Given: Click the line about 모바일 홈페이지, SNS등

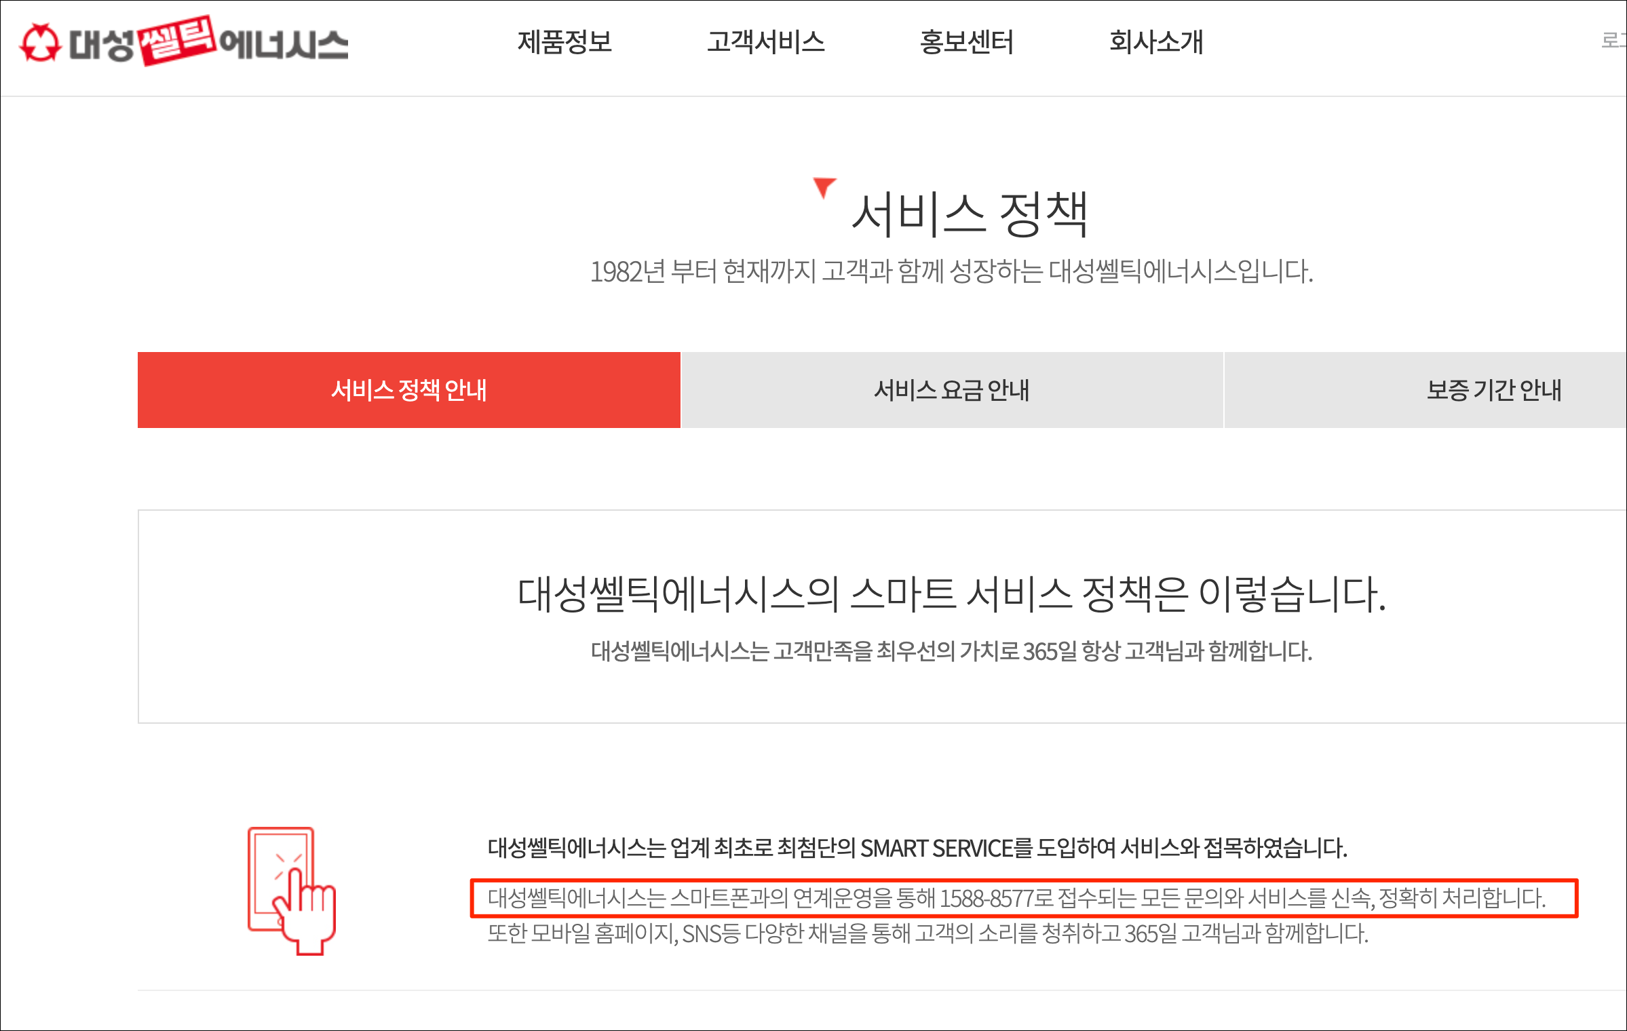Looking at the screenshot, I should click(927, 933).
